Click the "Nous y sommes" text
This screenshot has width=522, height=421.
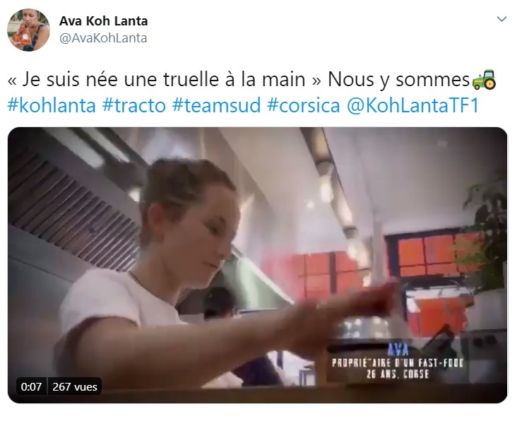pos(398,80)
